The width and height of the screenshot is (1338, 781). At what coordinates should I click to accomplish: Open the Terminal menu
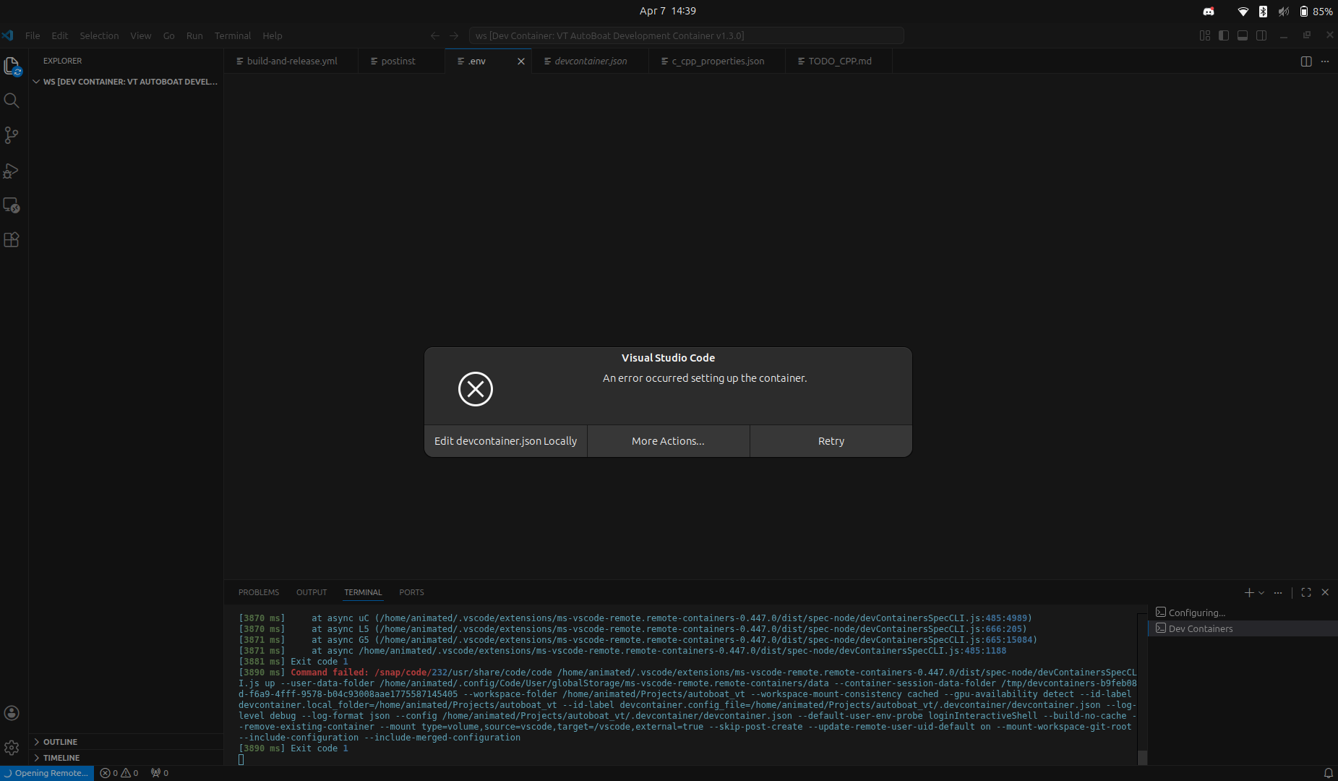point(232,35)
